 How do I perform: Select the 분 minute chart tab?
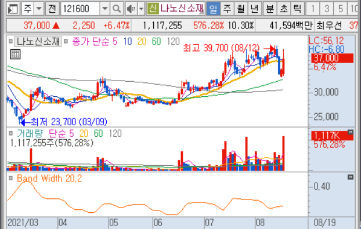[270, 9]
